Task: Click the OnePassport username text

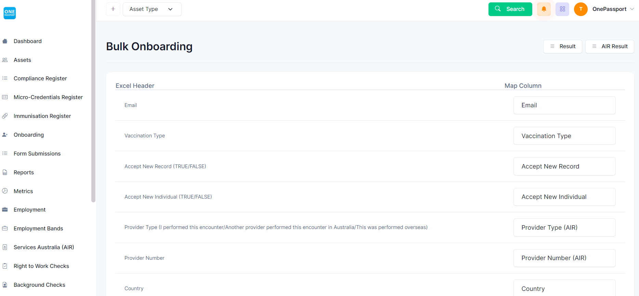Action: click(609, 9)
